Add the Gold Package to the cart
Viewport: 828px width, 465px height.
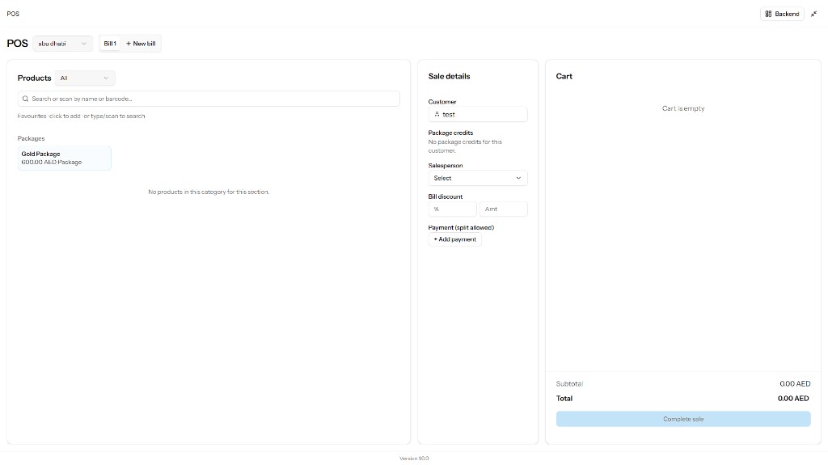tap(64, 158)
